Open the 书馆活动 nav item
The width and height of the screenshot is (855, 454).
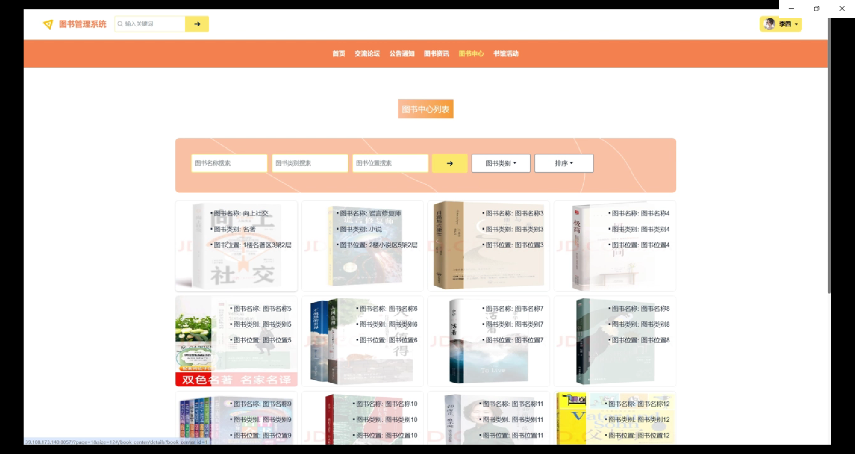[x=506, y=54]
